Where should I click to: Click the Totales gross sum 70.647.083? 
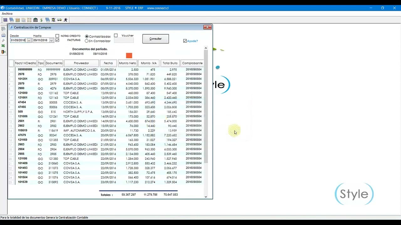[170, 195]
